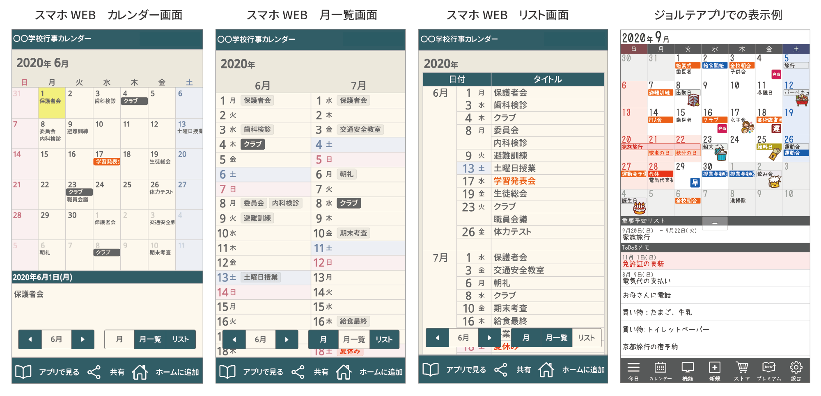Tap the 共有 share icon on calendar screen
The width and height of the screenshot is (821, 396).
93,371
